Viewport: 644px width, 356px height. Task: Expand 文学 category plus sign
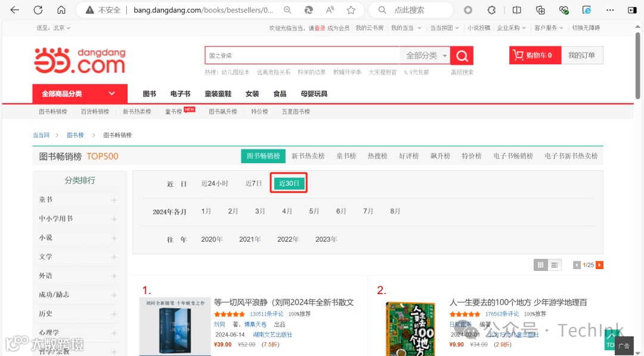point(114,257)
